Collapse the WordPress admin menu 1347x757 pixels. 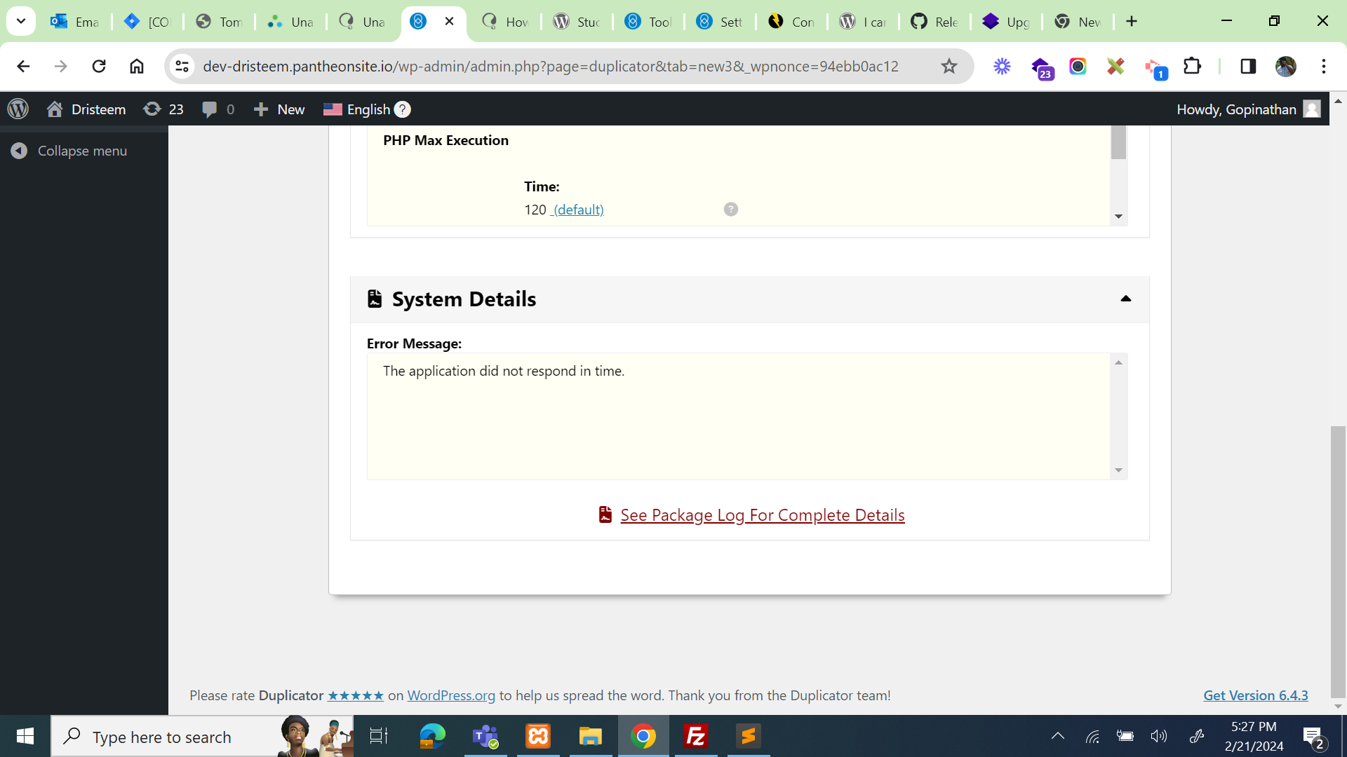[x=69, y=151]
